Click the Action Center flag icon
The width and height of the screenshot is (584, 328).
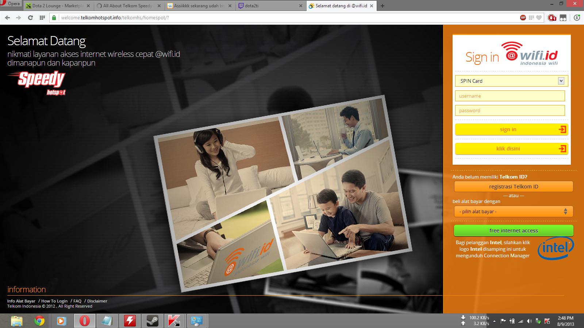click(x=503, y=321)
